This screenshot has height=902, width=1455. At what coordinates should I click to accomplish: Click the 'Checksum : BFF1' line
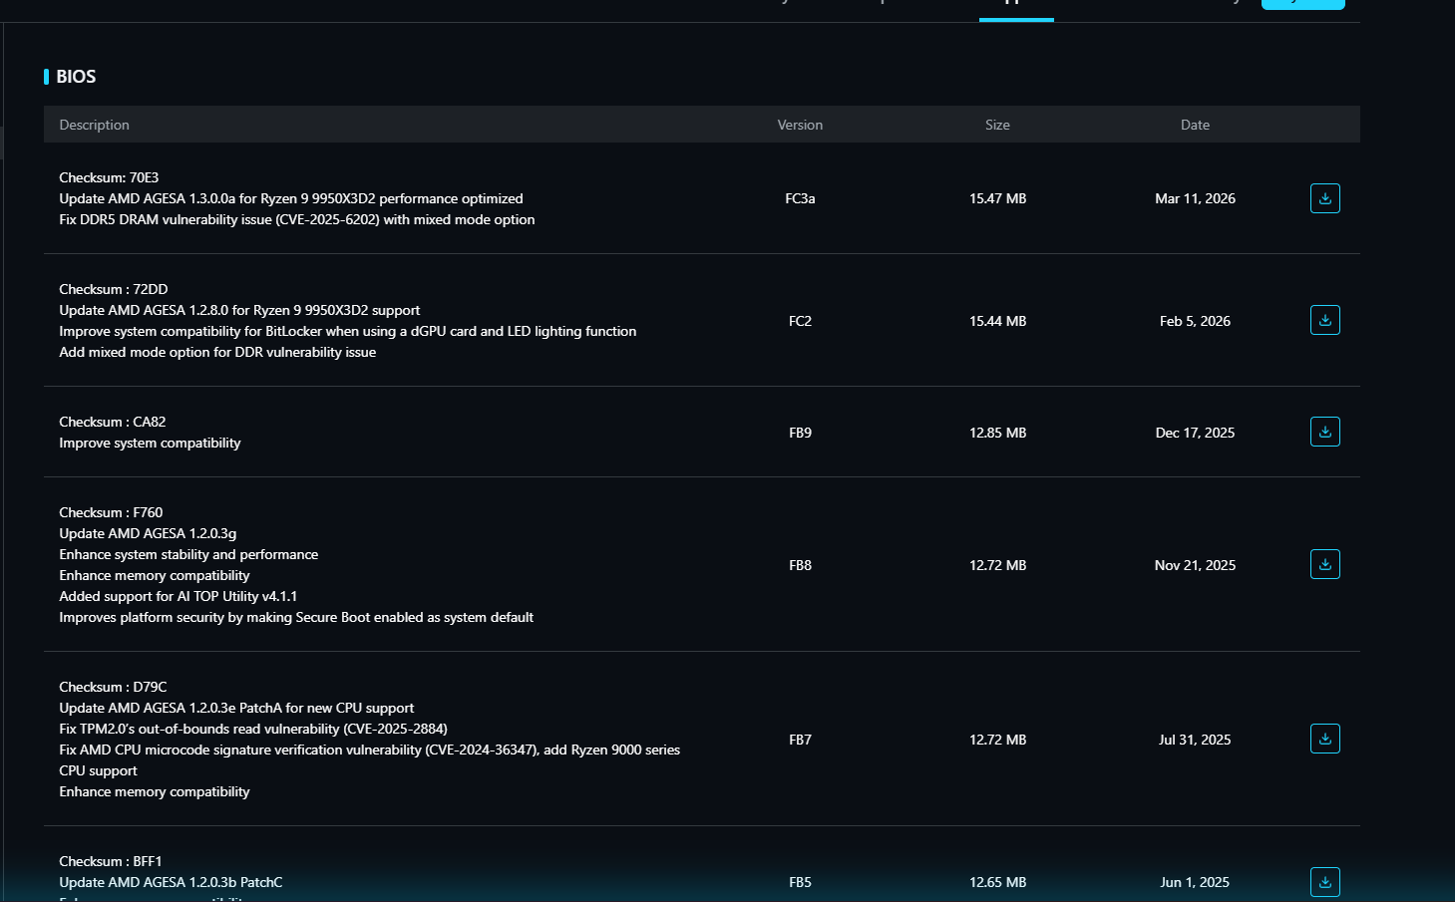(111, 861)
